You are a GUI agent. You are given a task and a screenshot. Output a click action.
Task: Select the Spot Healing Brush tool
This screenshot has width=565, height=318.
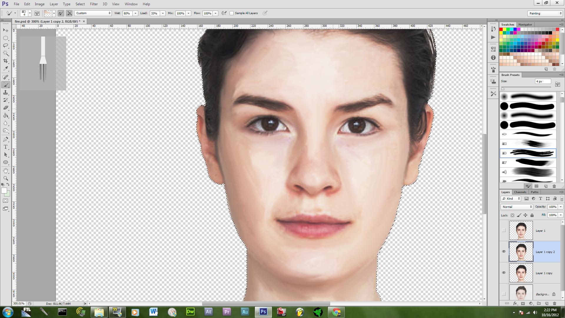point(6,77)
